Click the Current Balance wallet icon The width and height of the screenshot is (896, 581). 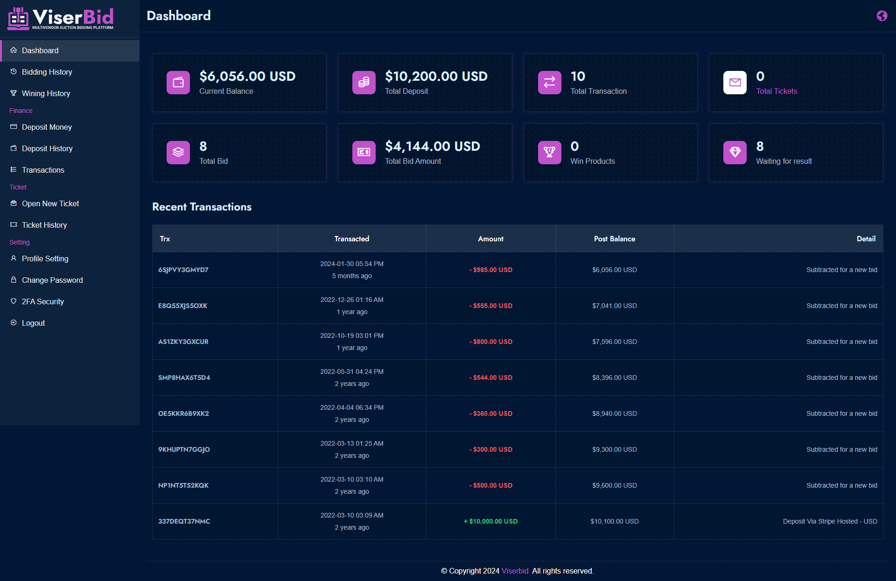pyautogui.click(x=178, y=83)
